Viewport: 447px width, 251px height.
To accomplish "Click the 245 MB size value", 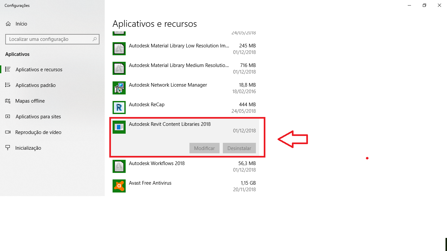I will tap(247, 46).
